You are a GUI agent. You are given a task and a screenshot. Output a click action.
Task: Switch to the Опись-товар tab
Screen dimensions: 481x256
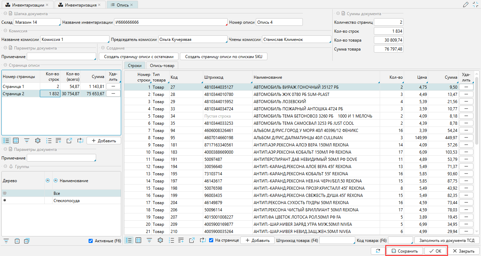pos(162,66)
